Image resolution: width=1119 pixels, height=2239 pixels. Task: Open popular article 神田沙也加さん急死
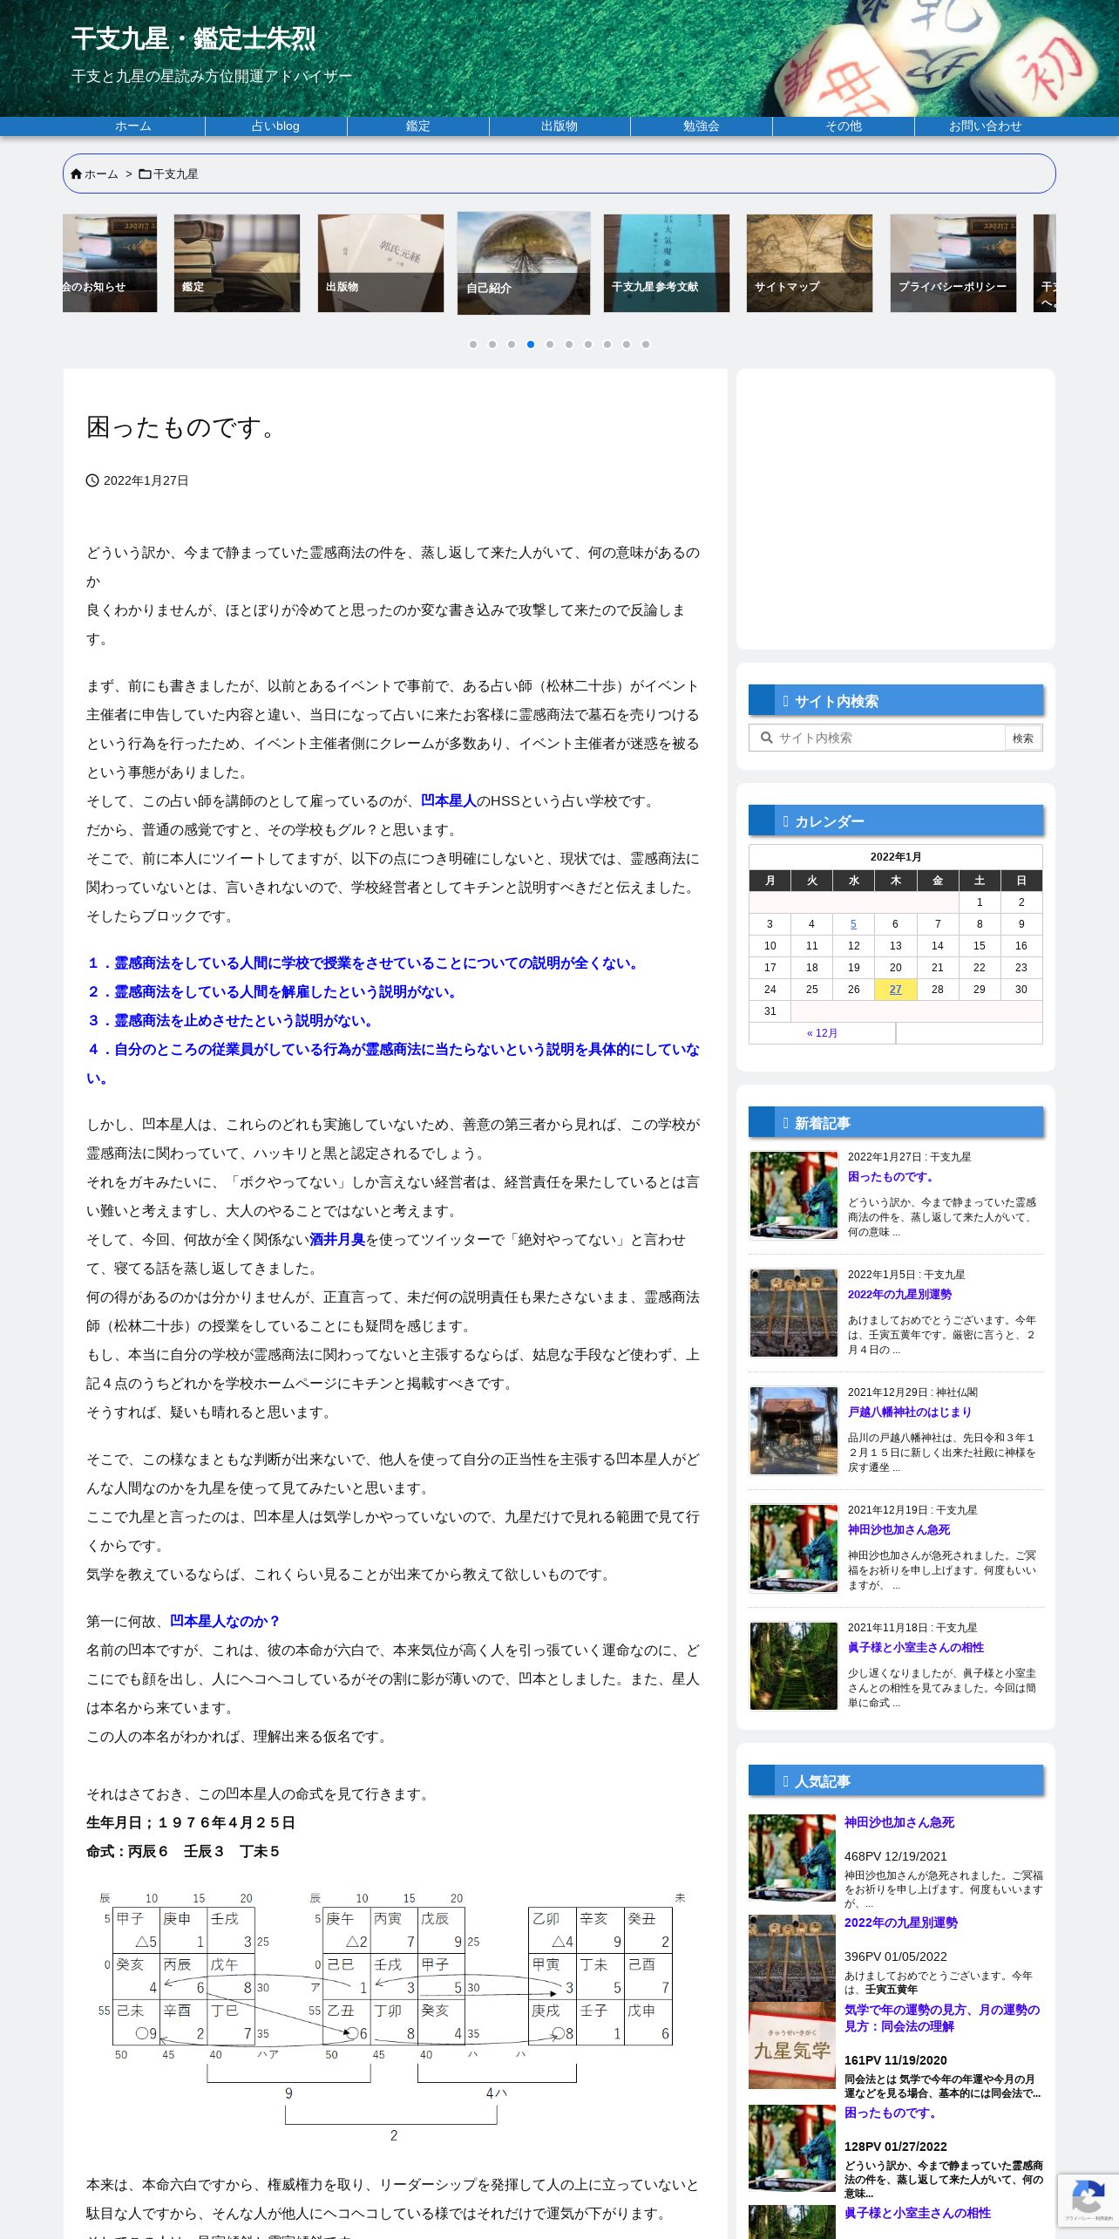point(899,1823)
